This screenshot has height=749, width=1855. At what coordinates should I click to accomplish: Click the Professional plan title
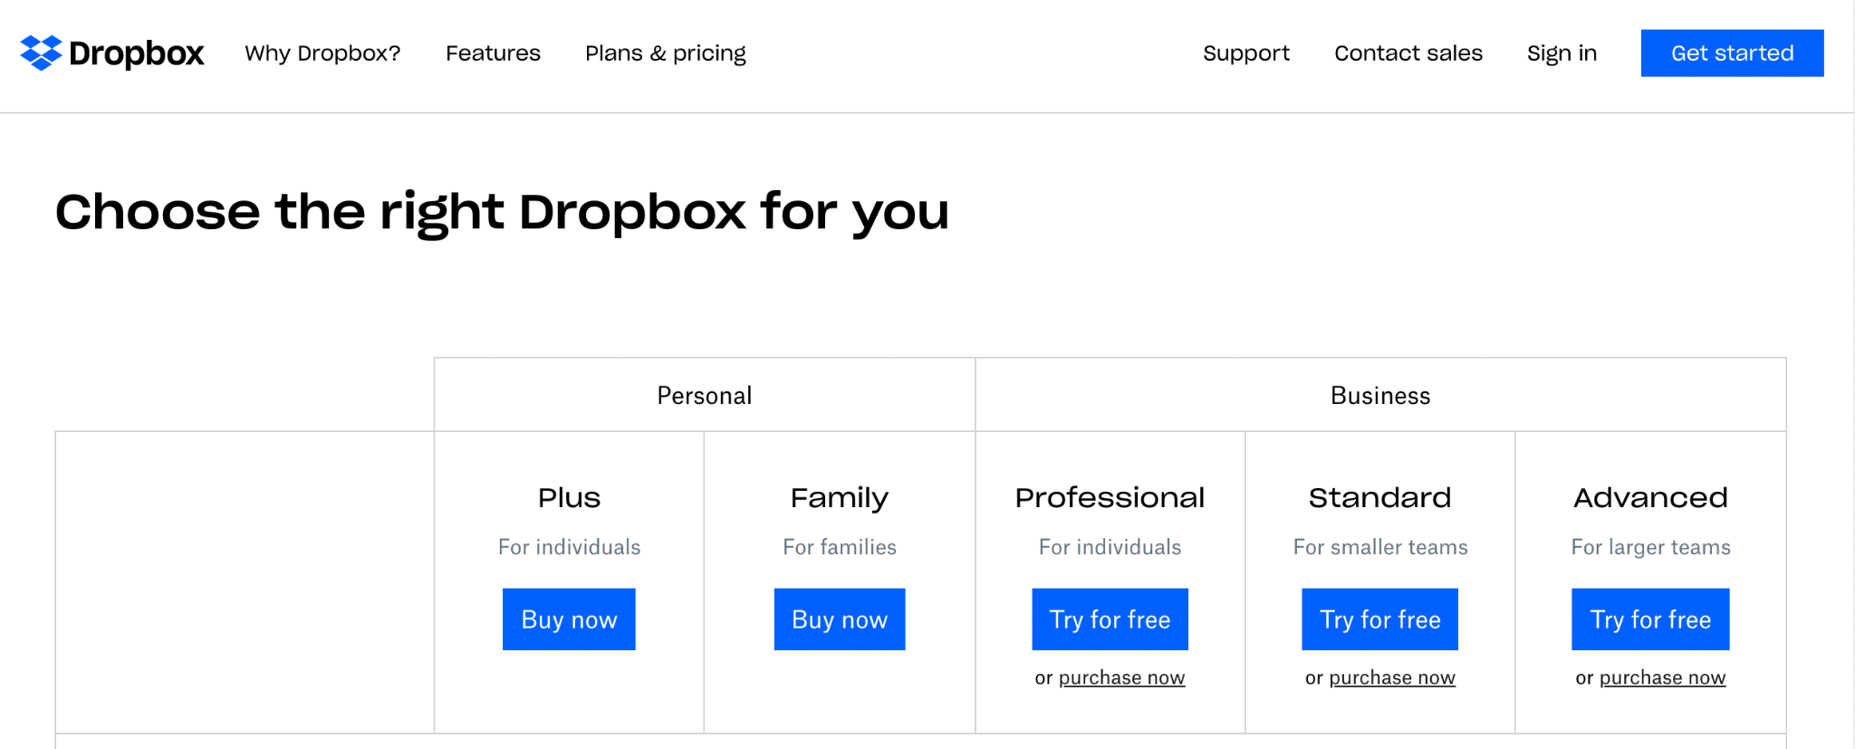tap(1110, 497)
